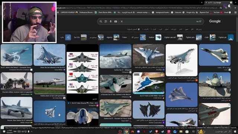Open the COBI brick Su-57 Felon image
The image size is (238, 134).
tap(148, 83)
